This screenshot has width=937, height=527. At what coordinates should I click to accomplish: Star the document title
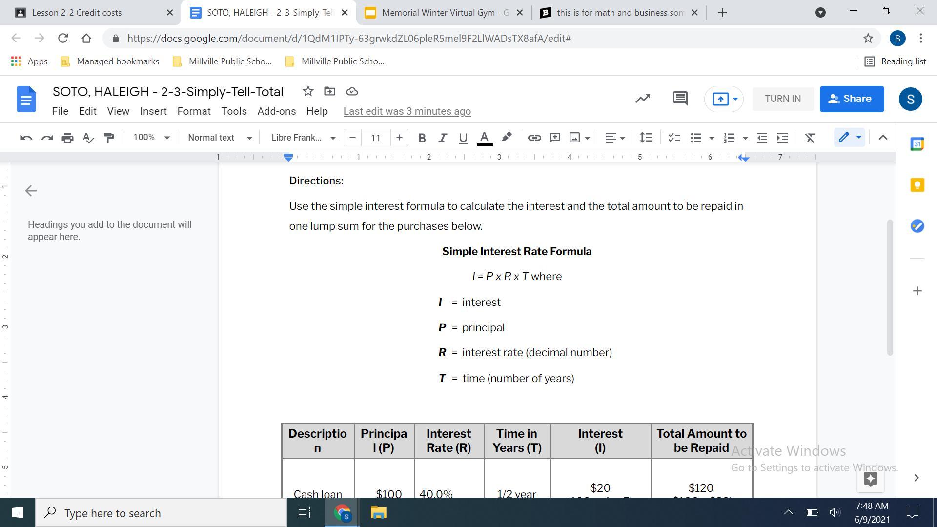pyautogui.click(x=307, y=91)
